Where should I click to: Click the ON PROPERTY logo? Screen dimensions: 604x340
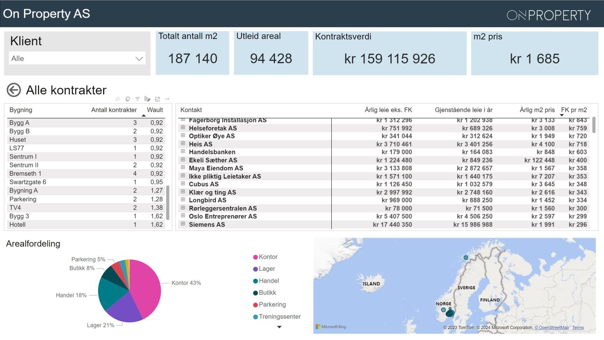[548, 15]
